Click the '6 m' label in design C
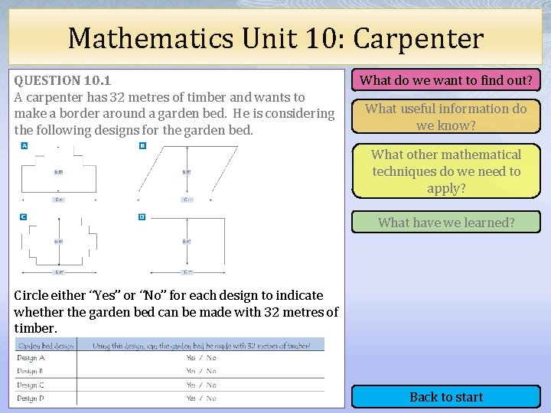The height and width of the screenshot is (413, 551). pos(59,241)
